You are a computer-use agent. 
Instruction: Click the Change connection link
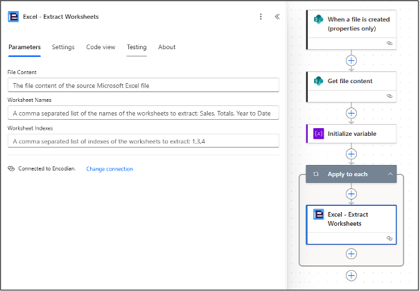110,169
